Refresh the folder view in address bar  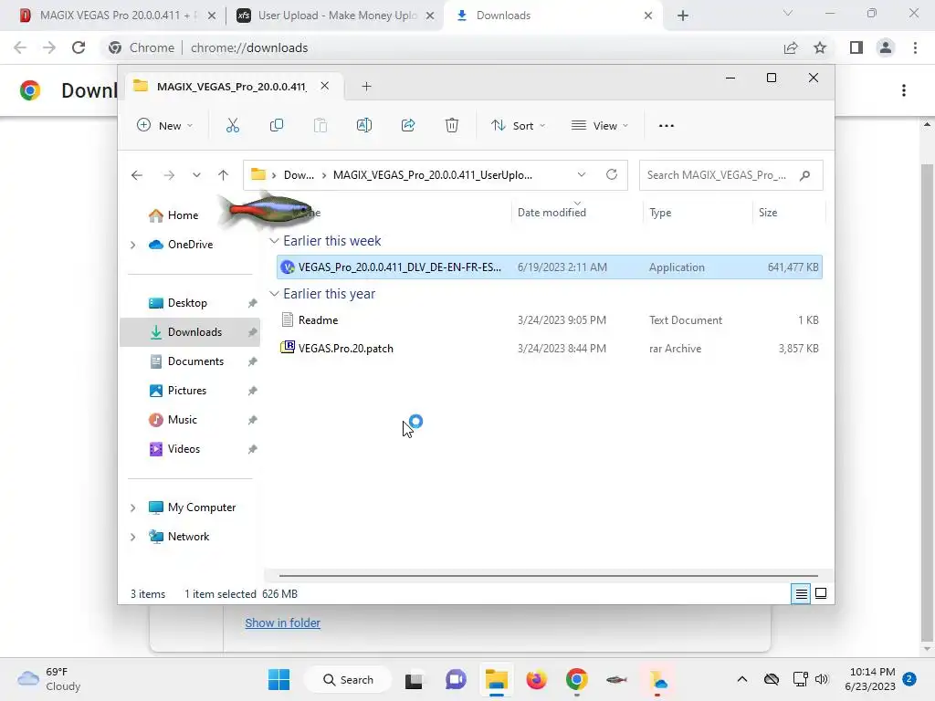tap(611, 174)
